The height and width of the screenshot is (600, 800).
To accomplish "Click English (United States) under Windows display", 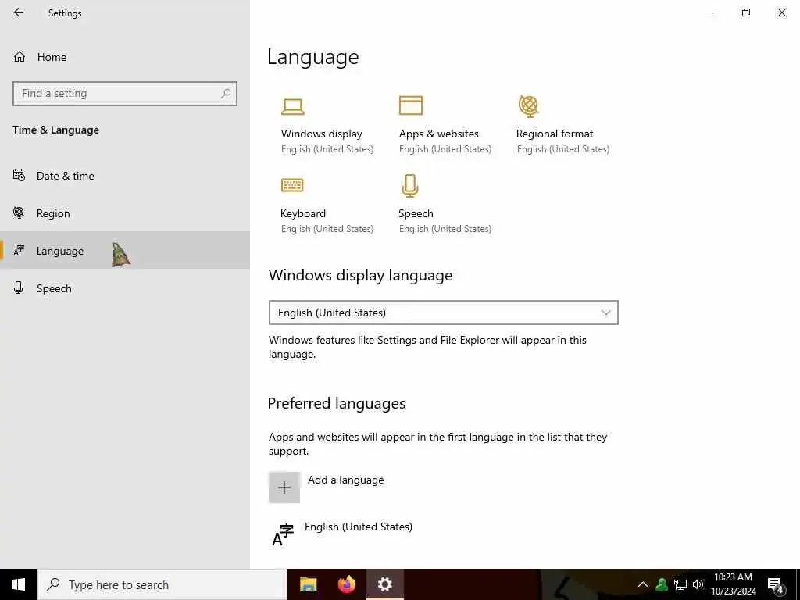I will tap(327, 149).
